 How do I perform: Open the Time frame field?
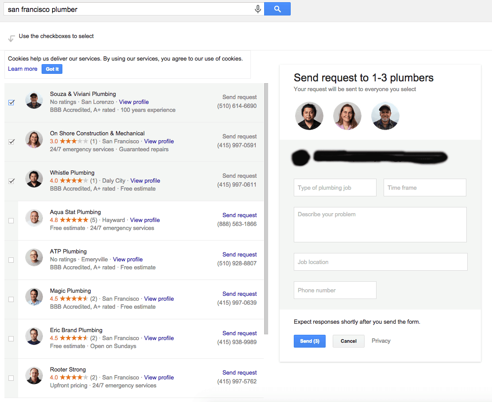425,188
